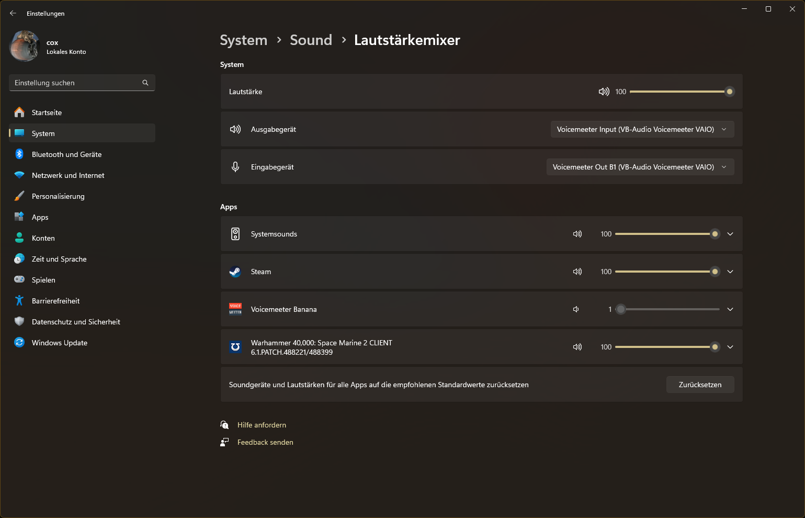
Task: Click the system Lautstärke slider
Action: [x=682, y=92]
